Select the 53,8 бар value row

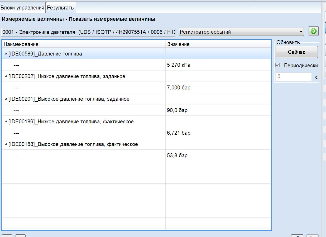(x=177, y=155)
